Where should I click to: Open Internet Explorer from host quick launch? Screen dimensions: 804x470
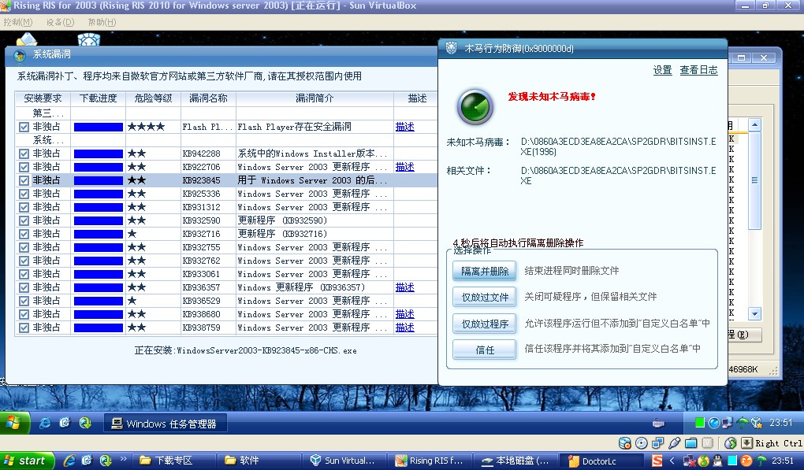[69, 461]
